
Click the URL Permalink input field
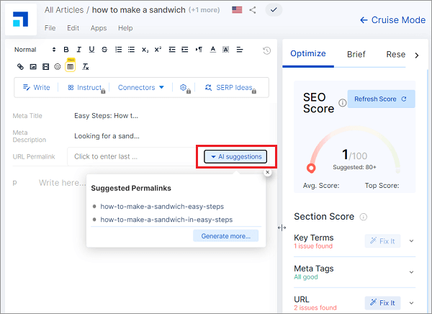pyautogui.click(x=132, y=156)
